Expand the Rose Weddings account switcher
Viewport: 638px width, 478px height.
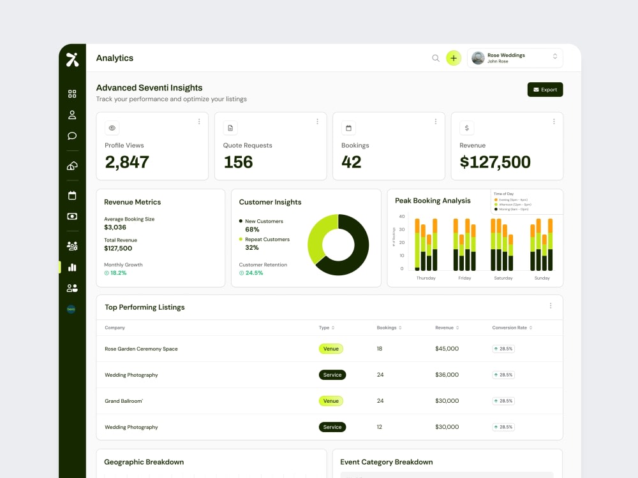[x=555, y=57]
